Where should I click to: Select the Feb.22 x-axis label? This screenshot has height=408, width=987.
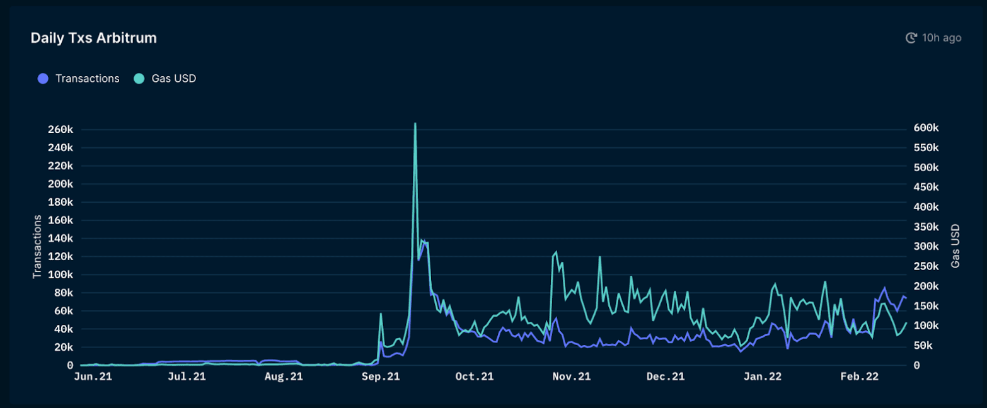pos(860,377)
